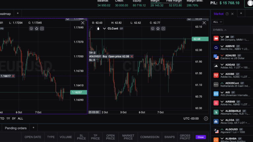Screen dimensions: 253x142
Task: Add a new tab beside Heatmap
Action: pyautogui.click(x=17, y=13)
